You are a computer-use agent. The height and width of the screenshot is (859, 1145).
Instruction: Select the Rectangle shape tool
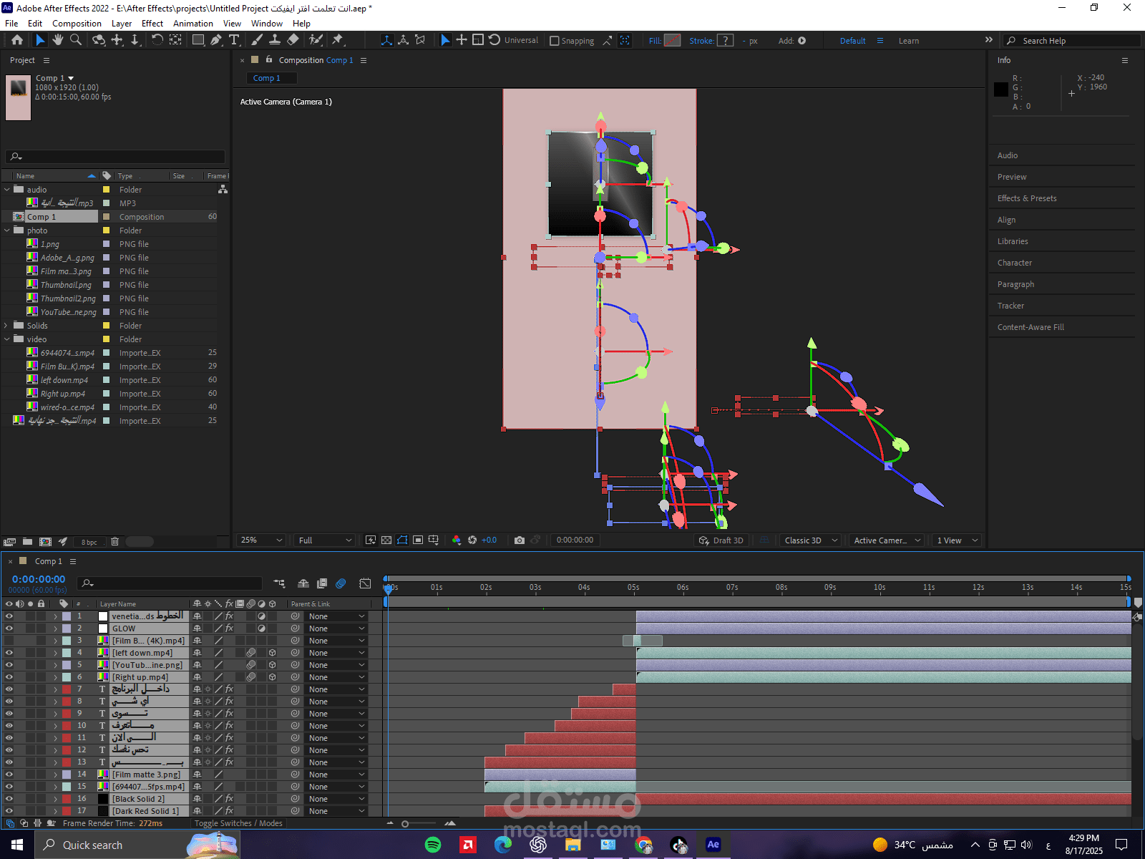point(198,40)
